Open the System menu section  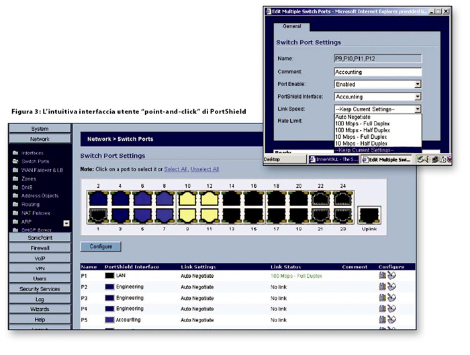pyautogui.click(x=40, y=129)
